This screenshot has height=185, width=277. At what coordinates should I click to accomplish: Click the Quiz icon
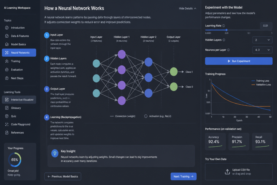tap(7, 116)
